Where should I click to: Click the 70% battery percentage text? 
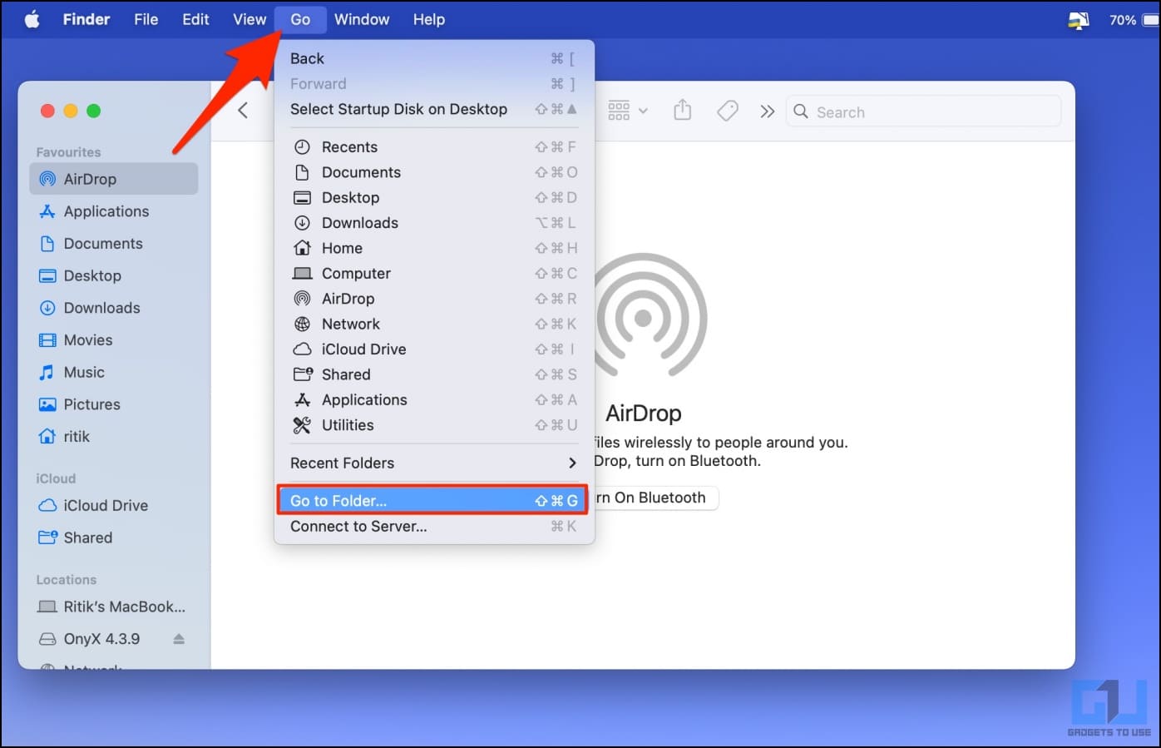pos(1123,20)
